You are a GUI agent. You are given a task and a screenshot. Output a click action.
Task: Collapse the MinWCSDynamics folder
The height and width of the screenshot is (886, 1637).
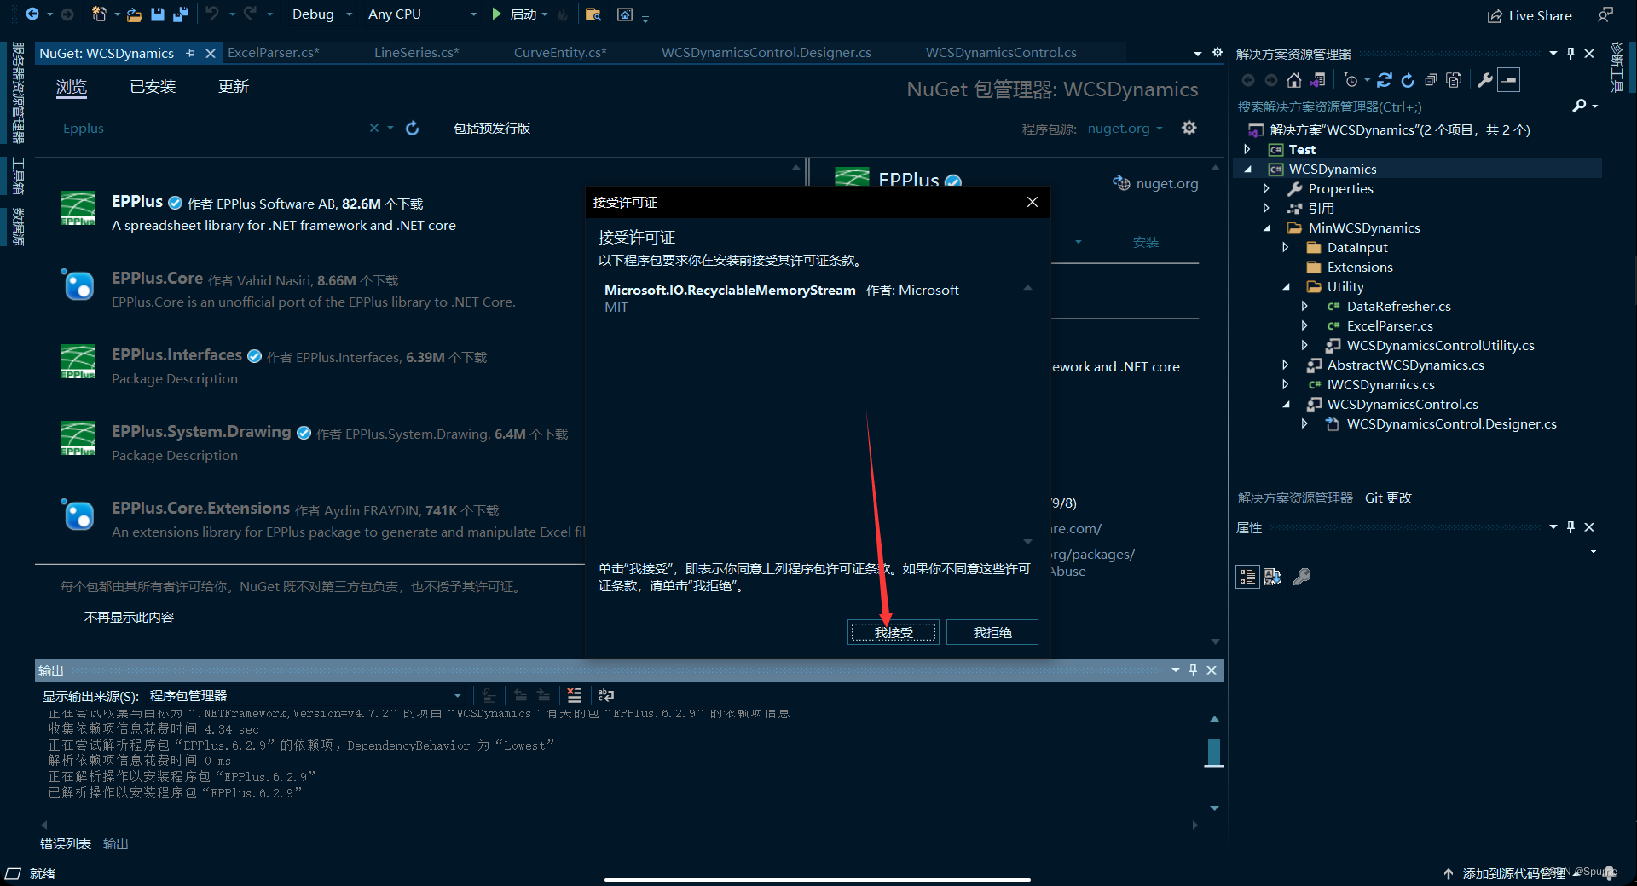click(1267, 227)
